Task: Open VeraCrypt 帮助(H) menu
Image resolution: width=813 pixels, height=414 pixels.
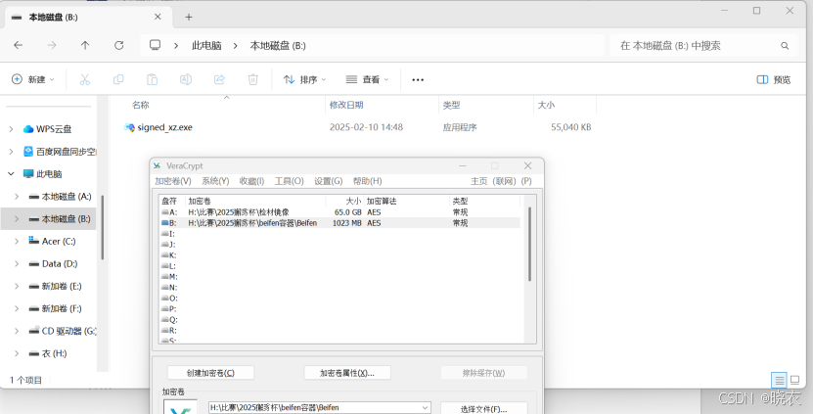Action: (x=367, y=181)
